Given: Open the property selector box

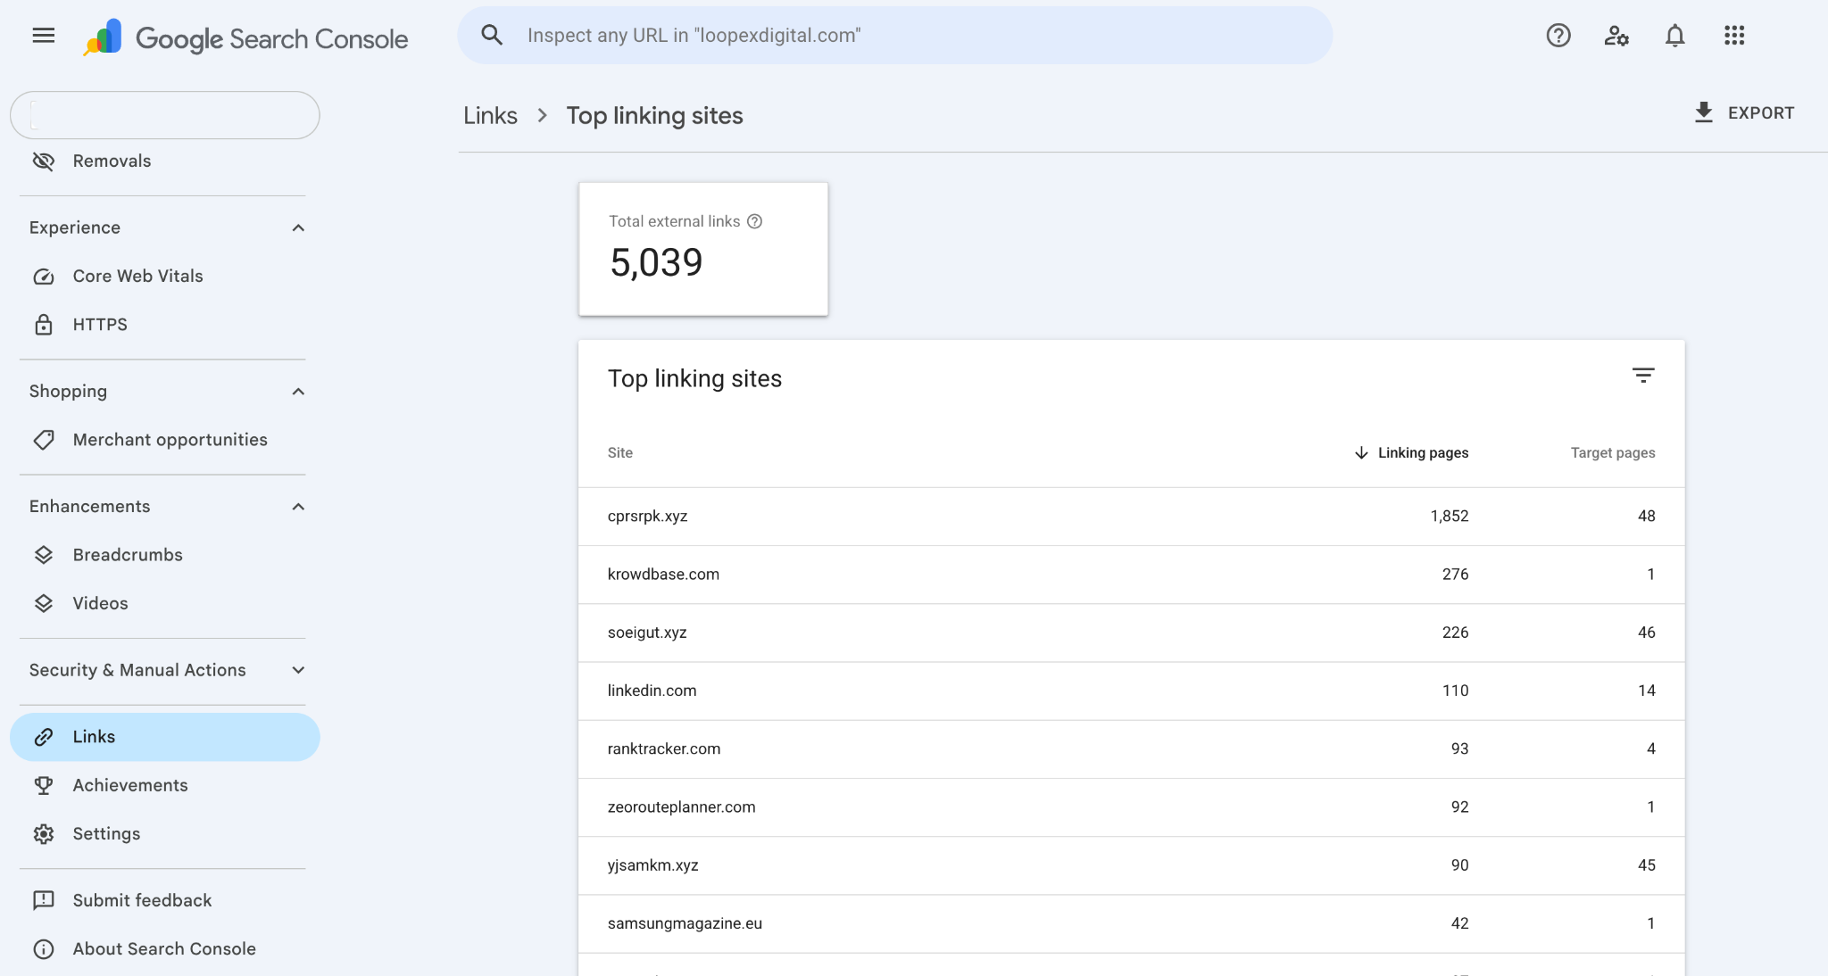Looking at the screenshot, I should (x=165, y=115).
